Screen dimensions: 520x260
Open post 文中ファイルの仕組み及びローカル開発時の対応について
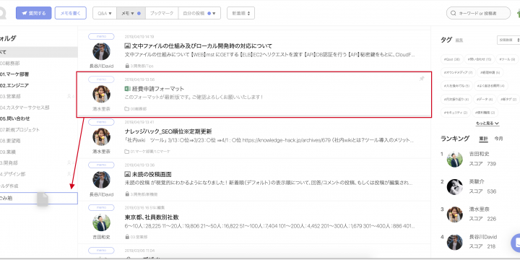tap(202, 45)
